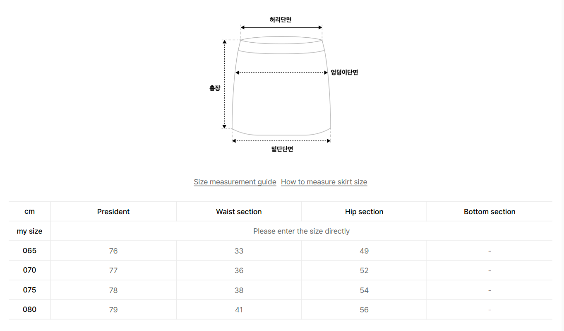564x331 pixels.
Task: Click the 밑단단면 hem label on diagram
Action: click(x=282, y=149)
